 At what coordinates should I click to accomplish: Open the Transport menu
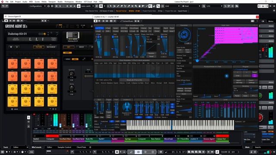(52, 2)
